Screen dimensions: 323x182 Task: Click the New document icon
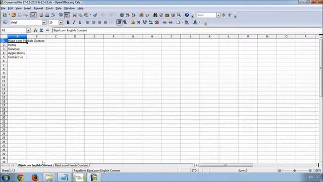click(x=5, y=15)
